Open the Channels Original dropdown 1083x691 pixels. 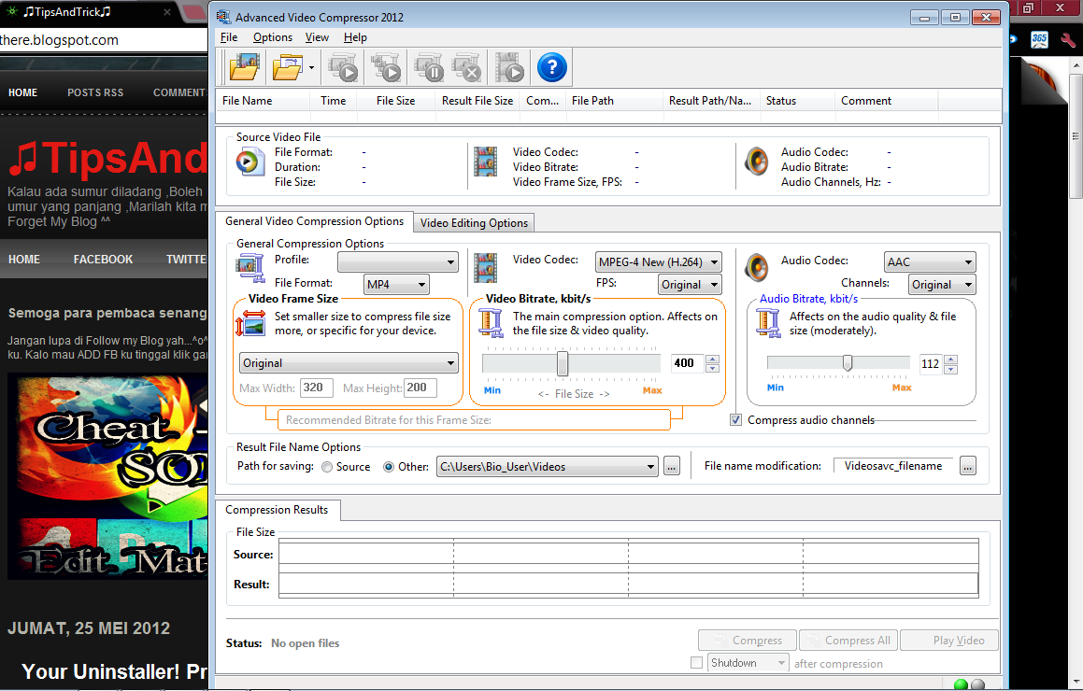coord(942,285)
